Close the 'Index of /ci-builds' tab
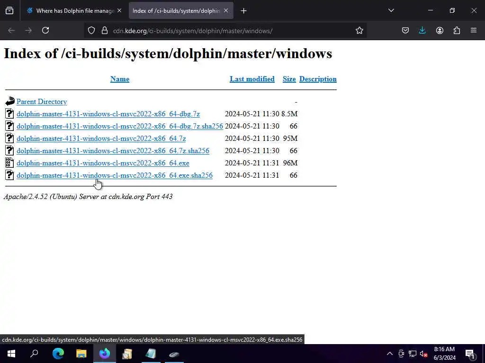This screenshot has height=363, width=485. point(226,11)
